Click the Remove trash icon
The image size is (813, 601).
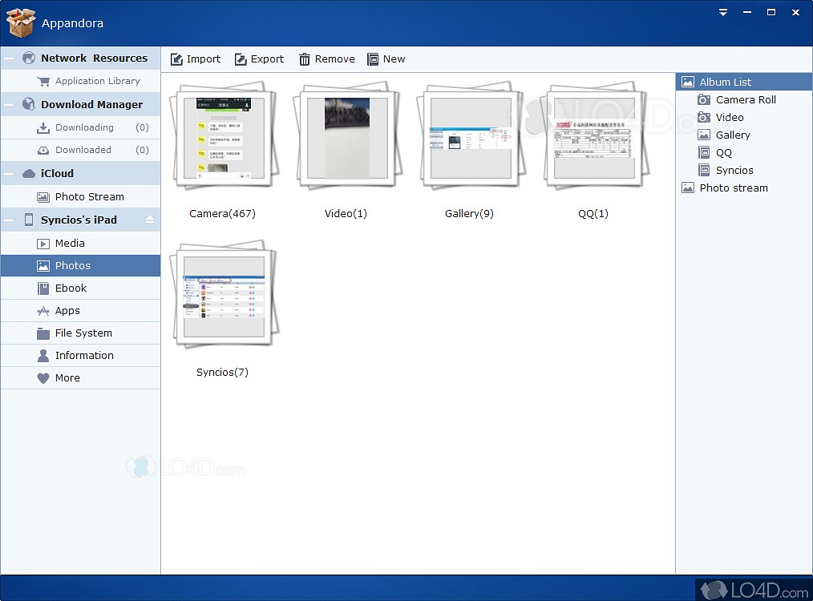tap(305, 59)
